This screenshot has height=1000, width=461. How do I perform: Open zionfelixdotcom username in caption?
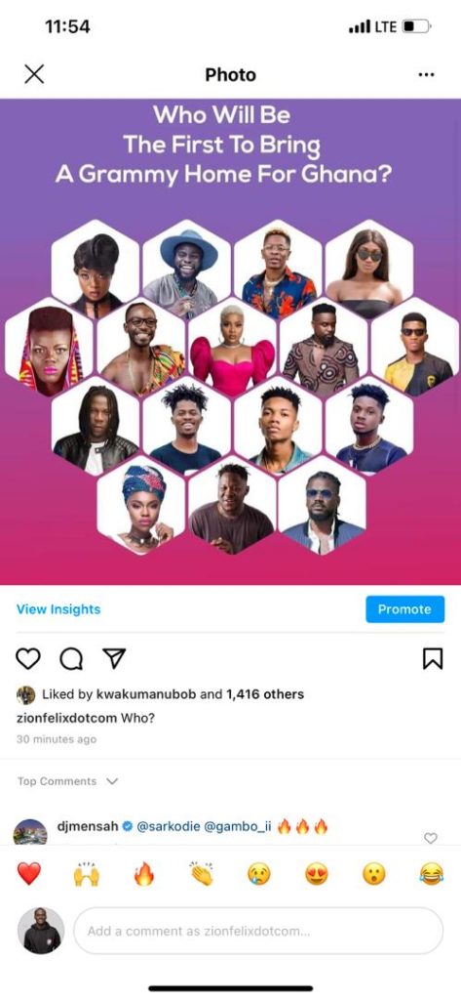pos(67,718)
